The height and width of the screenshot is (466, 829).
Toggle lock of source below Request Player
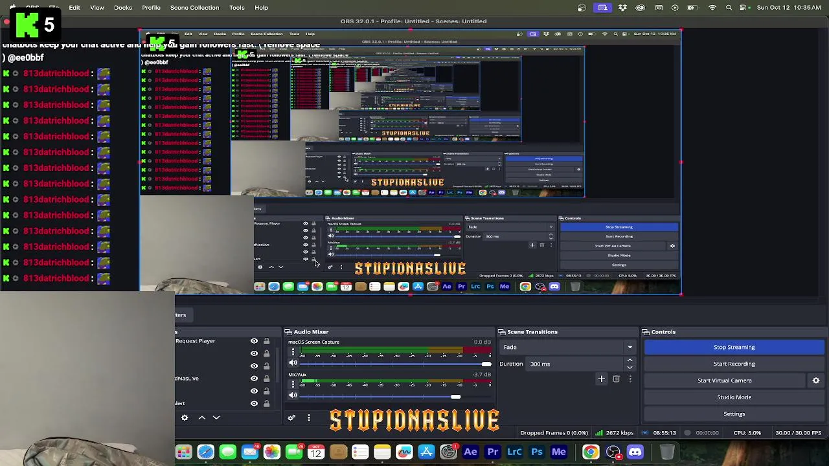pyautogui.click(x=266, y=353)
